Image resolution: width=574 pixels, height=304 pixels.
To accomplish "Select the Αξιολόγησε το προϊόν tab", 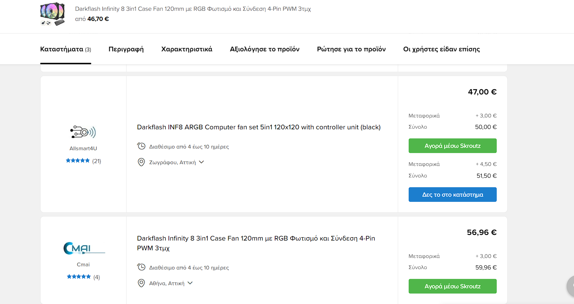I will coord(265,49).
